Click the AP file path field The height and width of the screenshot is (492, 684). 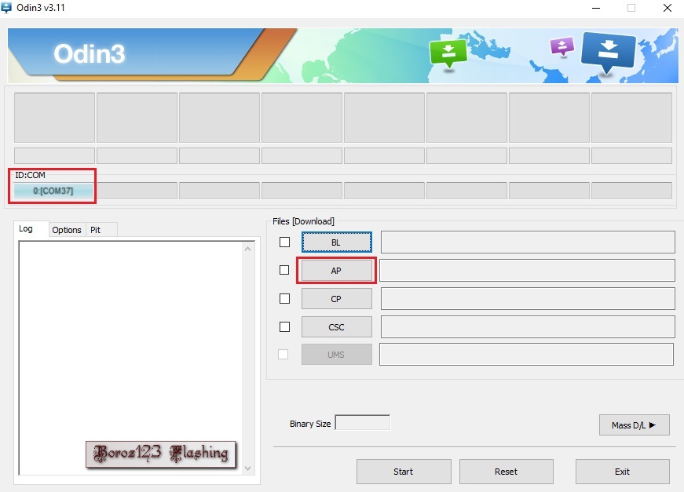coord(527,271)
